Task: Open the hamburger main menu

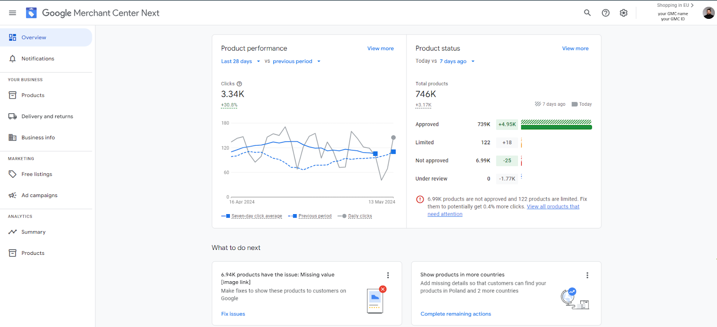Action: tap(13, 13)
